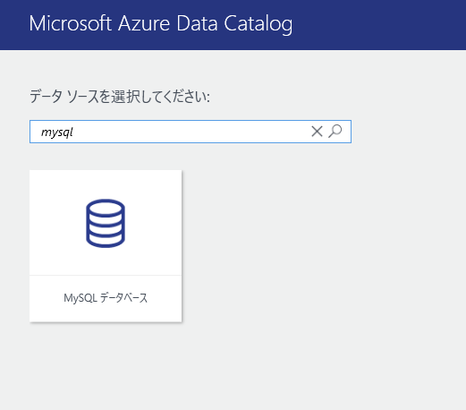
Task: Click the MySQL データベース label text
Action: point(106,298)
